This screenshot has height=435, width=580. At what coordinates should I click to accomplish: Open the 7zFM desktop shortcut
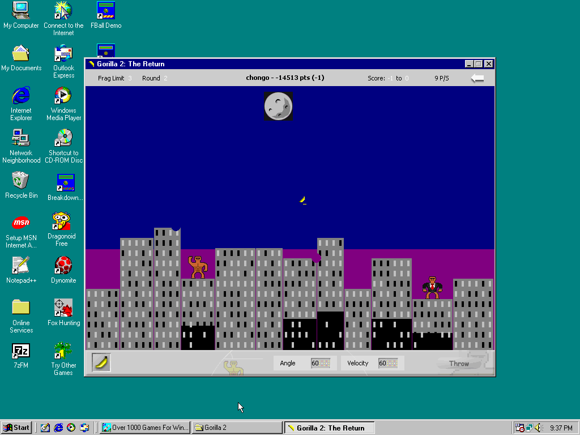[x=21, y=351]
